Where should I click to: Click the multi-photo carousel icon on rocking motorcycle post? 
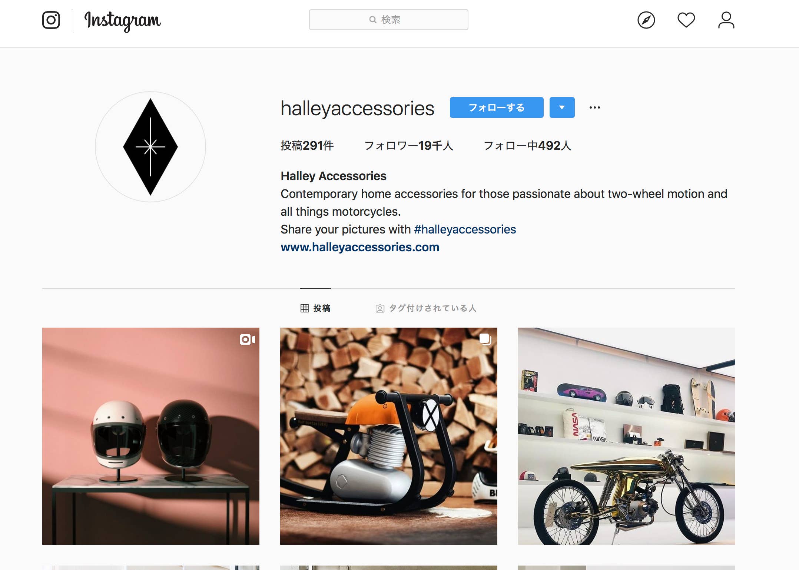coord(485,339)
